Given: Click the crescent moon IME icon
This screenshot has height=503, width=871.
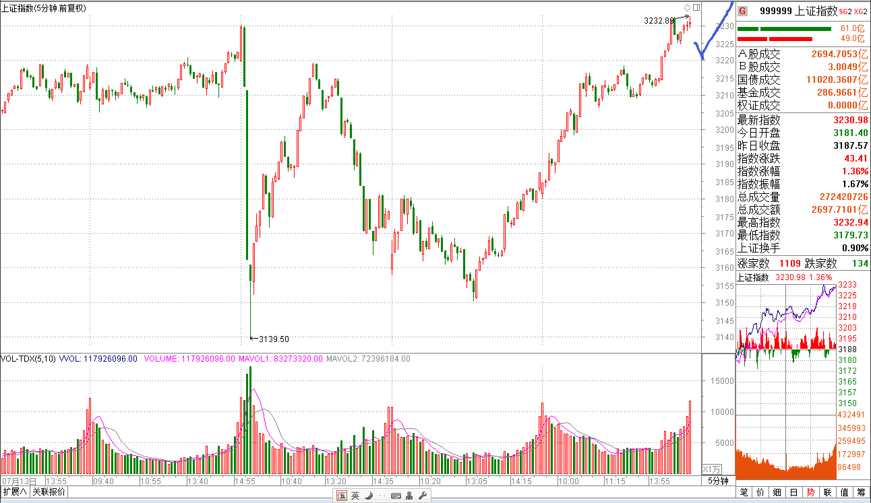Looking at the screenshot, I should (x=368, y=496).
